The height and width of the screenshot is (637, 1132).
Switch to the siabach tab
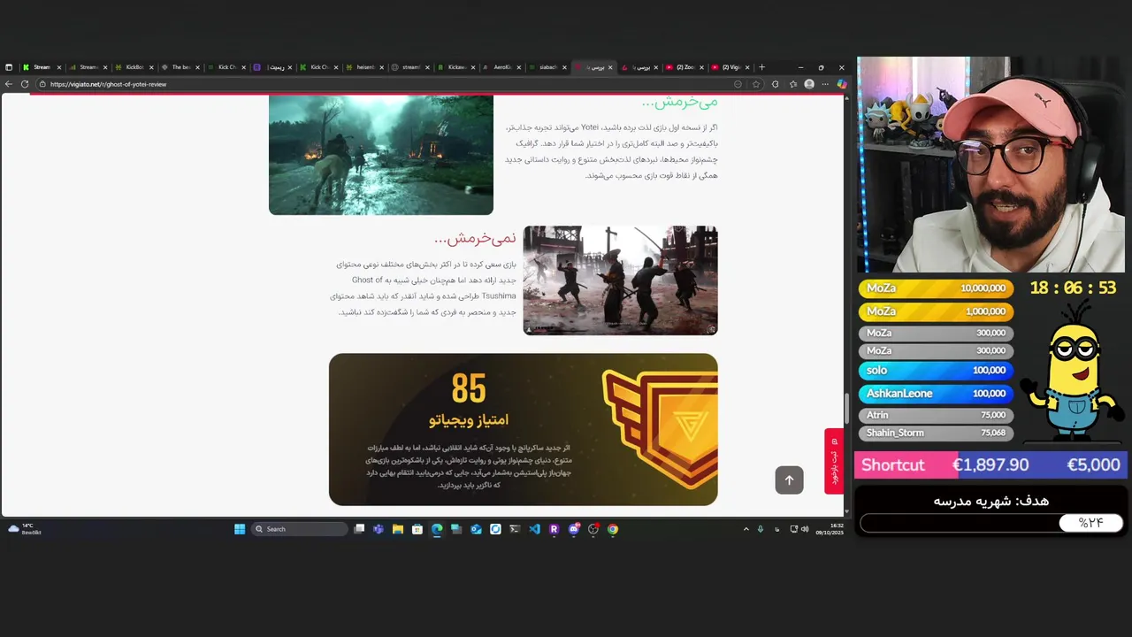(x=548, y=67)
